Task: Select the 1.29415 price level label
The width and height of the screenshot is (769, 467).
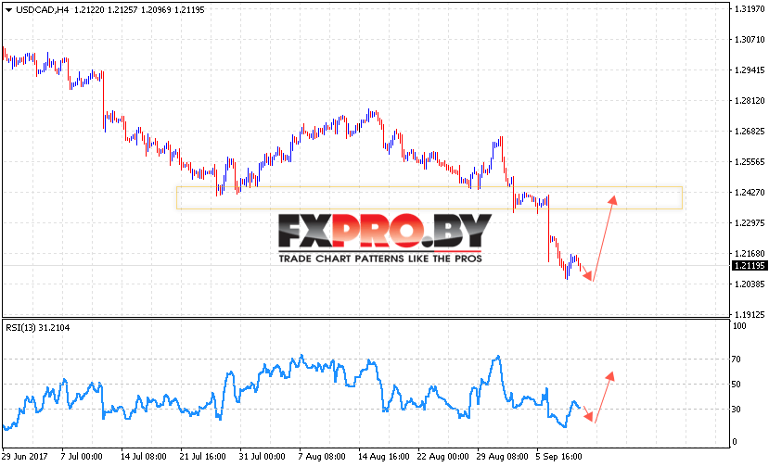Action: (x=750, y=70)
